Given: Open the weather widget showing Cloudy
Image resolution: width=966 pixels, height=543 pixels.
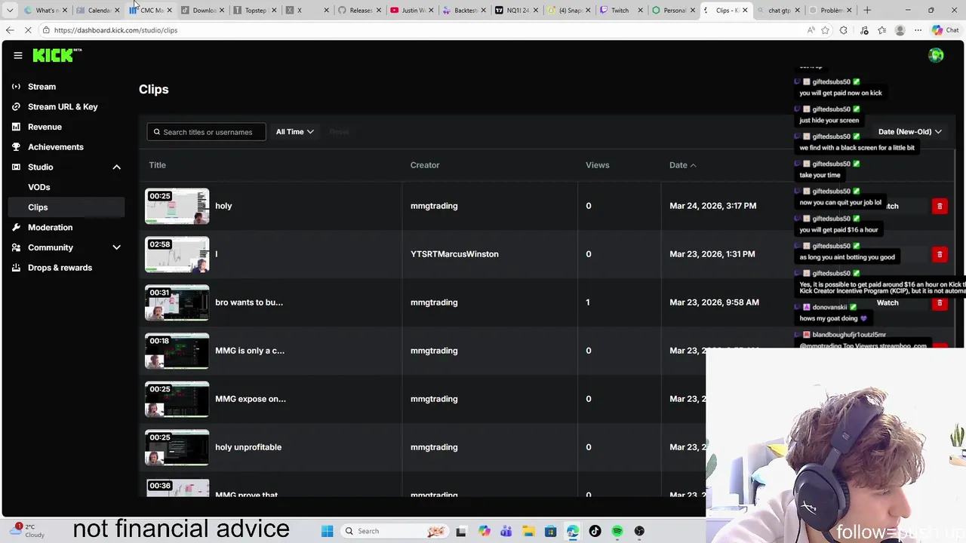Looking at the screenshot, I should [26, 530].
